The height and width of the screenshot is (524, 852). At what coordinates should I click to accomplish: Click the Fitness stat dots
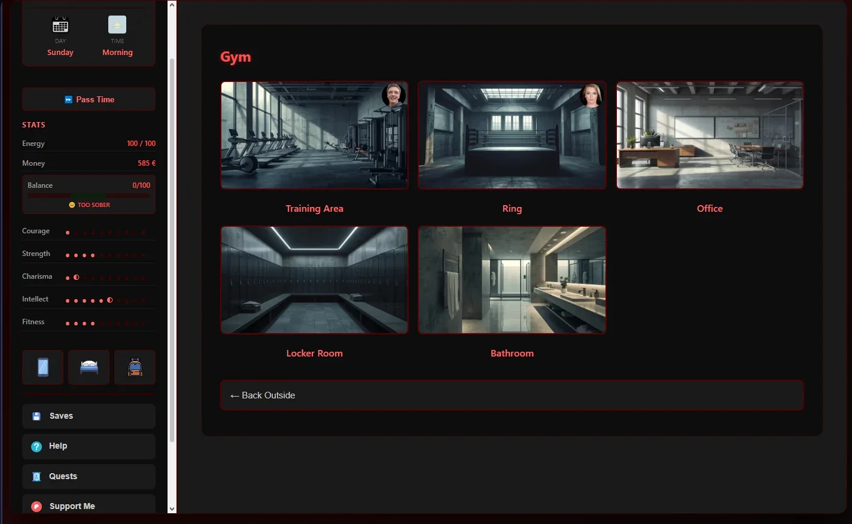coord(105,323)
